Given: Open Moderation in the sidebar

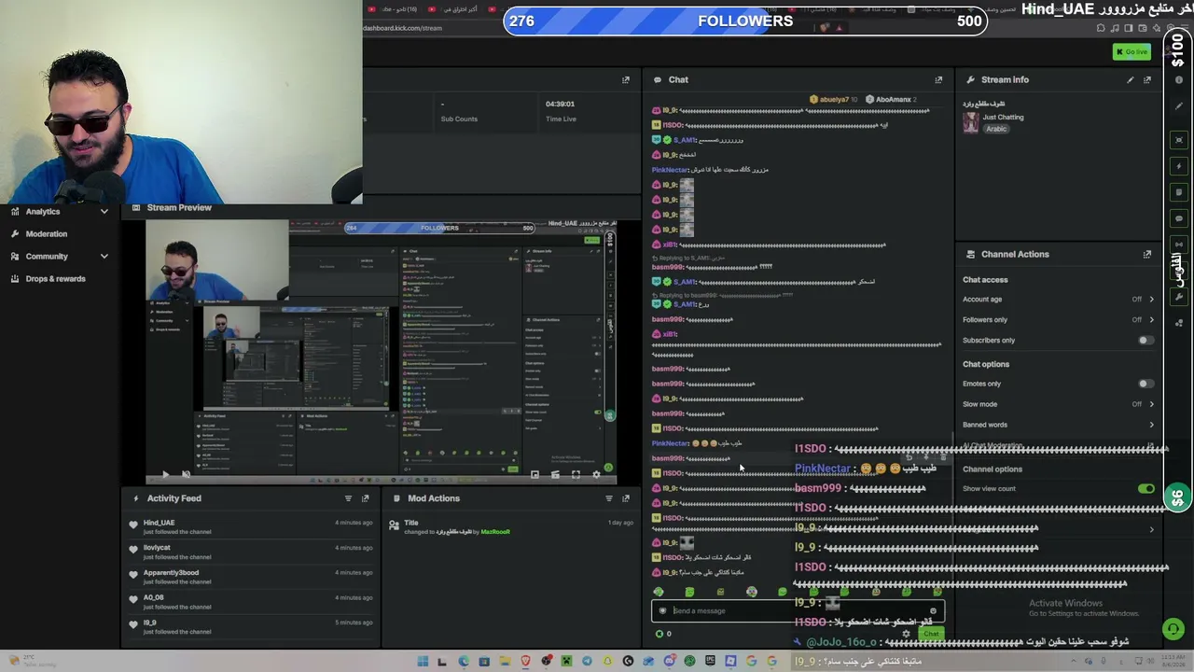Looking at the screenshot, I should (x=47, y=234).
